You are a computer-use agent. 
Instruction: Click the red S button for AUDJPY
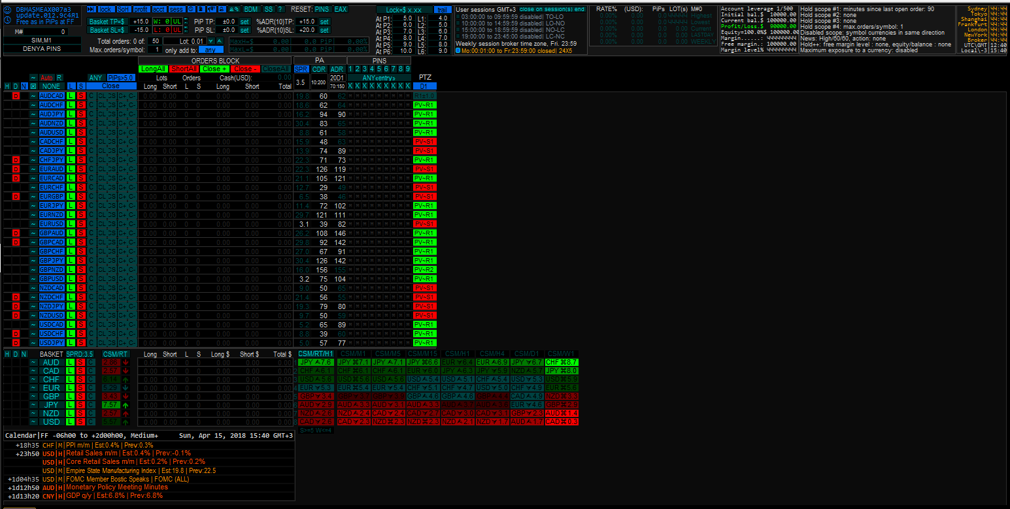pos(81,114)
